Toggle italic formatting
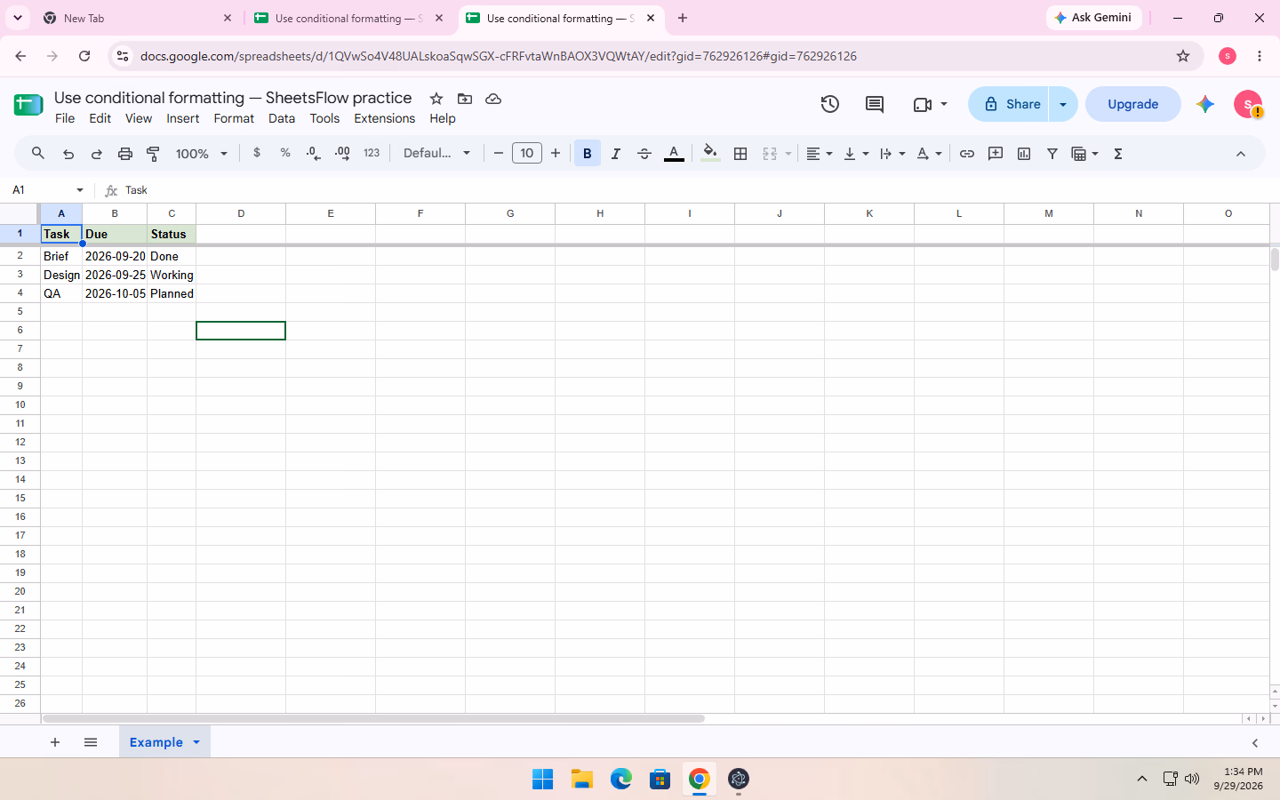1280x800 pixels. pos(616,154)
